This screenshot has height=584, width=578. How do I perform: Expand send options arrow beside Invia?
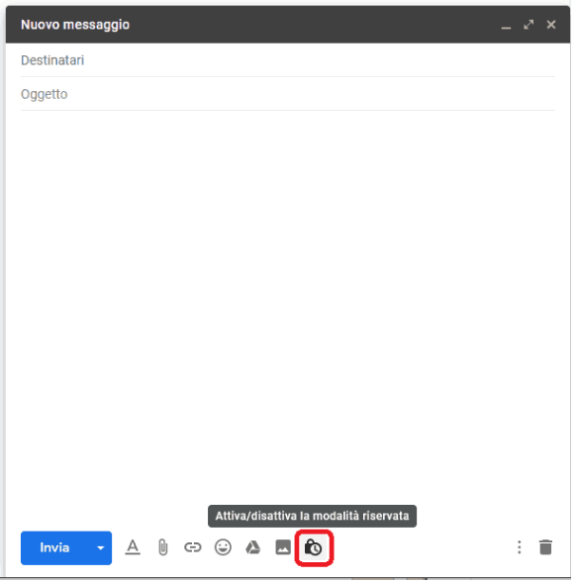pos(100,548)
